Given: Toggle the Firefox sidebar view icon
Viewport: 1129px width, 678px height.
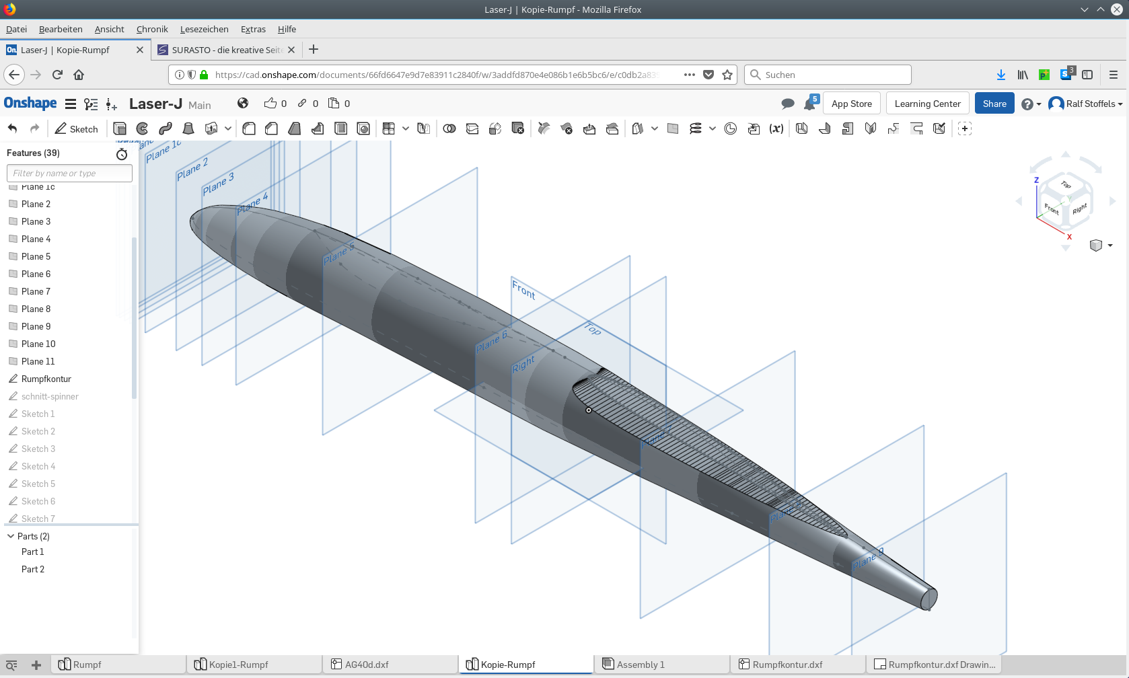Looking at the screenshot, I should 1087,75.
